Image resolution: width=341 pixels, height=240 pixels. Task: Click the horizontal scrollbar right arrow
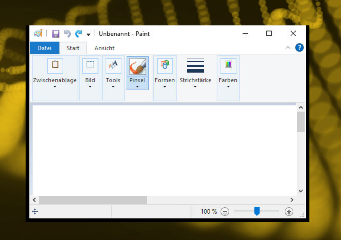(x=292, y=200)
